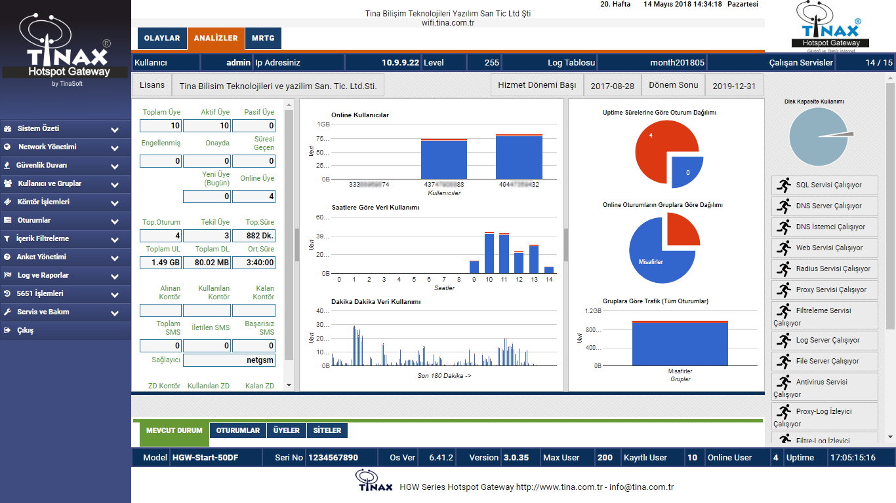Click the Proxy Servisi Çalışıyor button
Viewport: 896px width, 503px height.
click(x=825, y=289)
